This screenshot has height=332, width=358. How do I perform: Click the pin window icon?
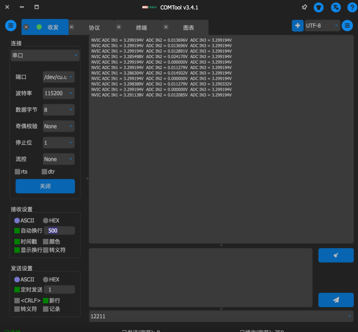304,7
